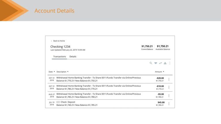Click the JUL 19 2018 date cell

pos(52,103)
